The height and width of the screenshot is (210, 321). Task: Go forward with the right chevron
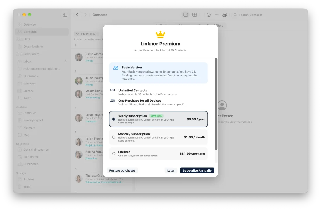click(x=86, y=15)
